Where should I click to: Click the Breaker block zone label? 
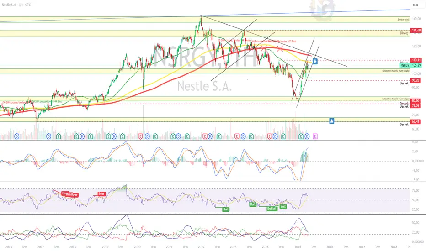point(404,20)
